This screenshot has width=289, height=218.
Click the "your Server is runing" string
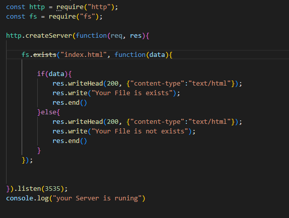click(97, 198)
